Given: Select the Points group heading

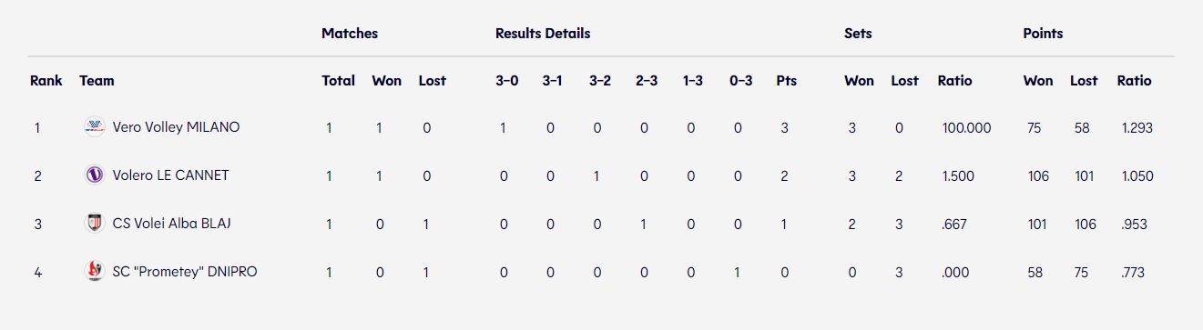Looking at the screenshot, I should tap(1044, 34).
